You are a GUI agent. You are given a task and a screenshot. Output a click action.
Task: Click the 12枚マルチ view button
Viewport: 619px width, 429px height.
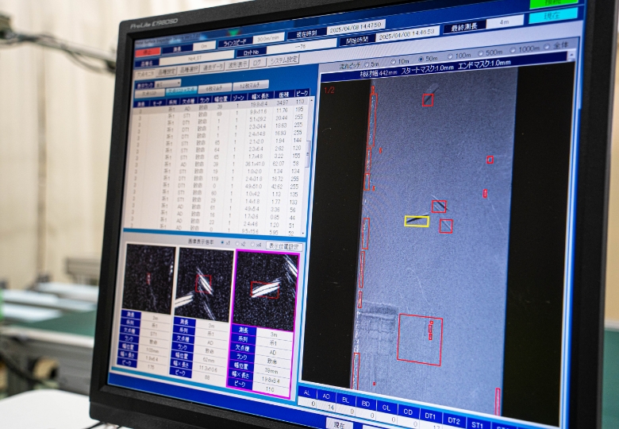click(251, 85)
